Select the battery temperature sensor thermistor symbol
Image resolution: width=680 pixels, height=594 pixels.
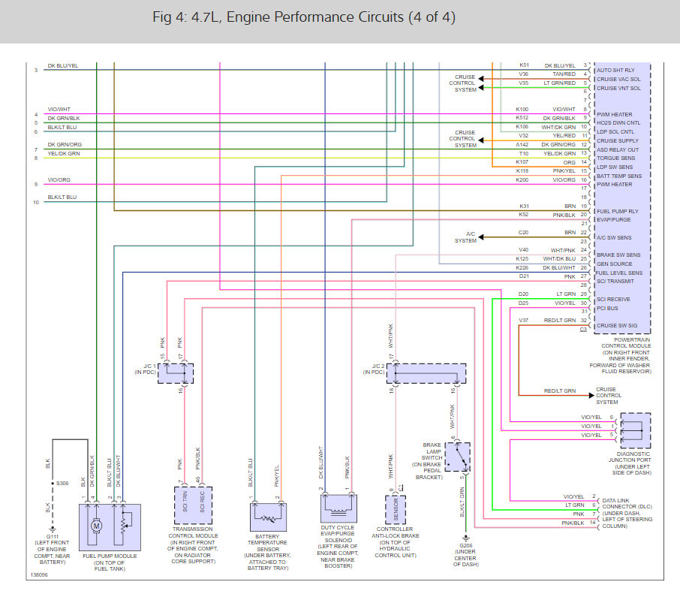(268, 517)
